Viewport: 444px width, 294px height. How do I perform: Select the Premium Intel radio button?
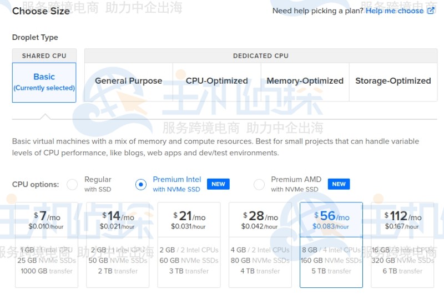click(x=141, y=185)
